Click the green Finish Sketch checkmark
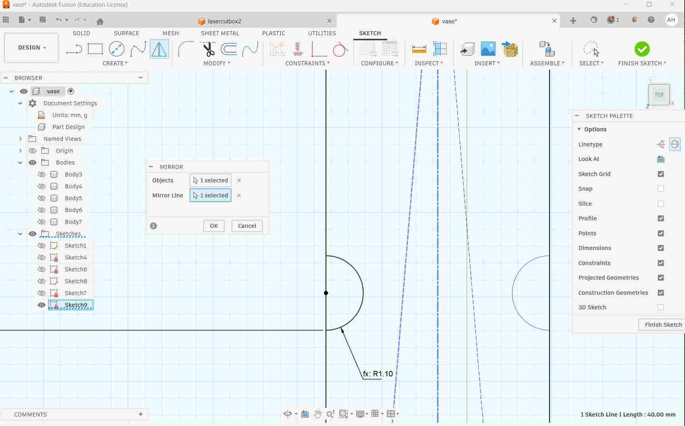 (642, 49)
